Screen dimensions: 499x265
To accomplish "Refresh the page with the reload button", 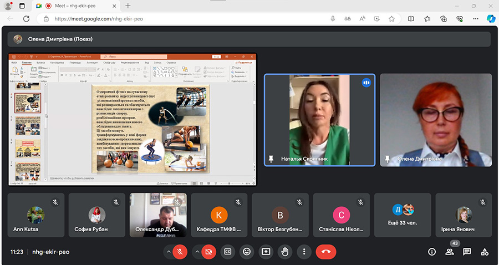I will coord(26,18).
